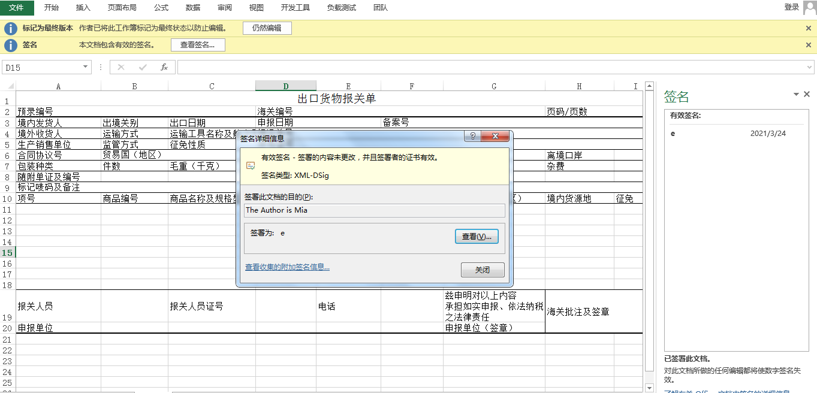This screenshot has width=817, height=393.
Task: Click the info icon on Marked as Final banner
Action: click(x=10, y=28)
